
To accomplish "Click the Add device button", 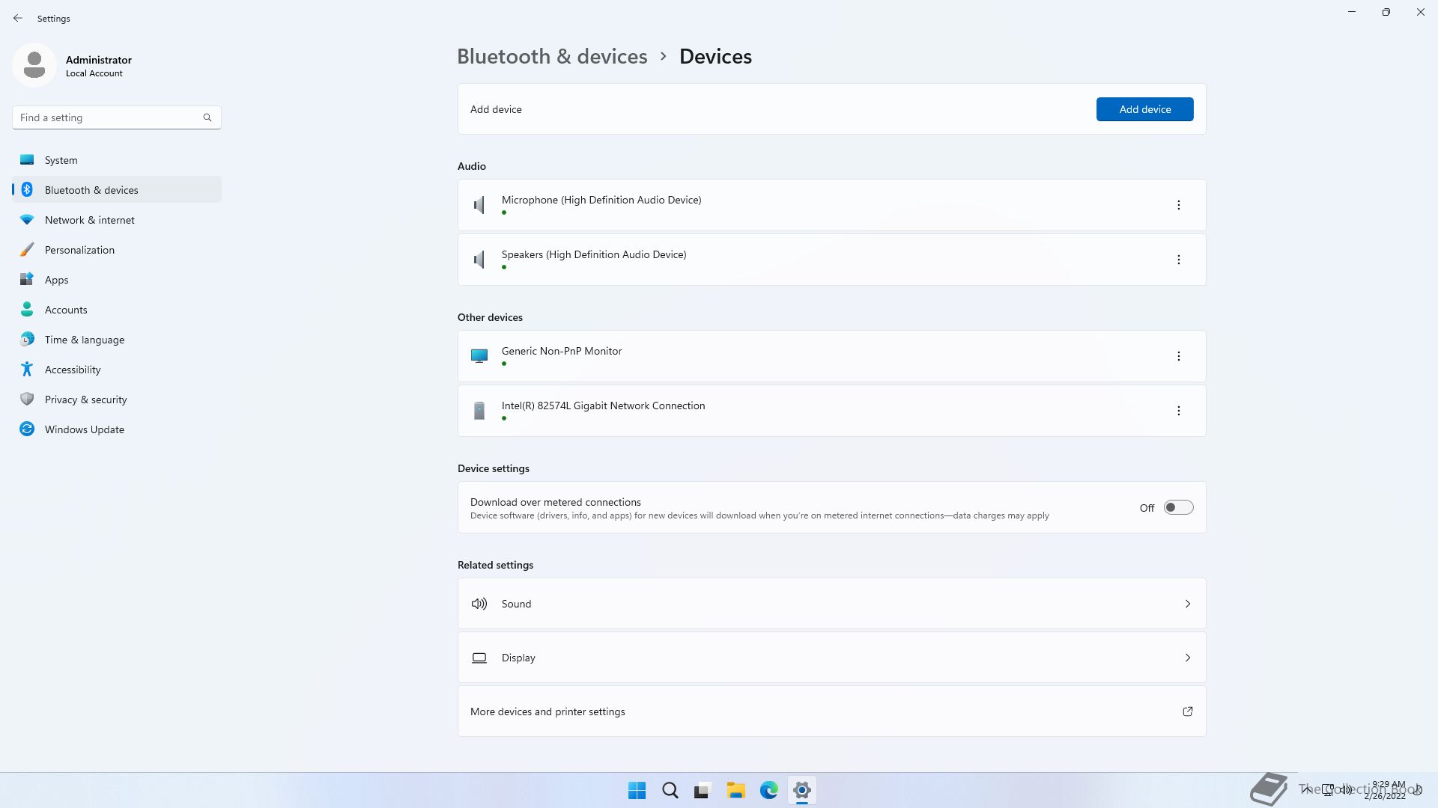I will pyautogui.click(x=1144, y=109).
